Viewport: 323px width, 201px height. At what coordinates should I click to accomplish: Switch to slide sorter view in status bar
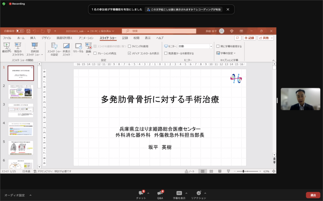coord(211,171)
